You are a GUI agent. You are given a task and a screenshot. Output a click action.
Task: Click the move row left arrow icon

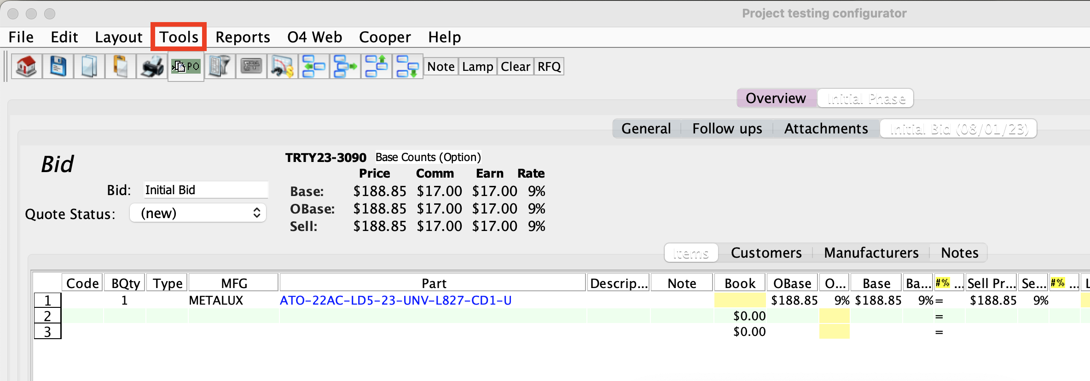314,67
